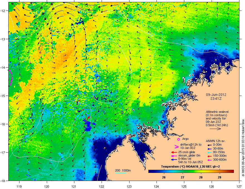Click the slocum_glider 0m legend label

pos(189,156)
